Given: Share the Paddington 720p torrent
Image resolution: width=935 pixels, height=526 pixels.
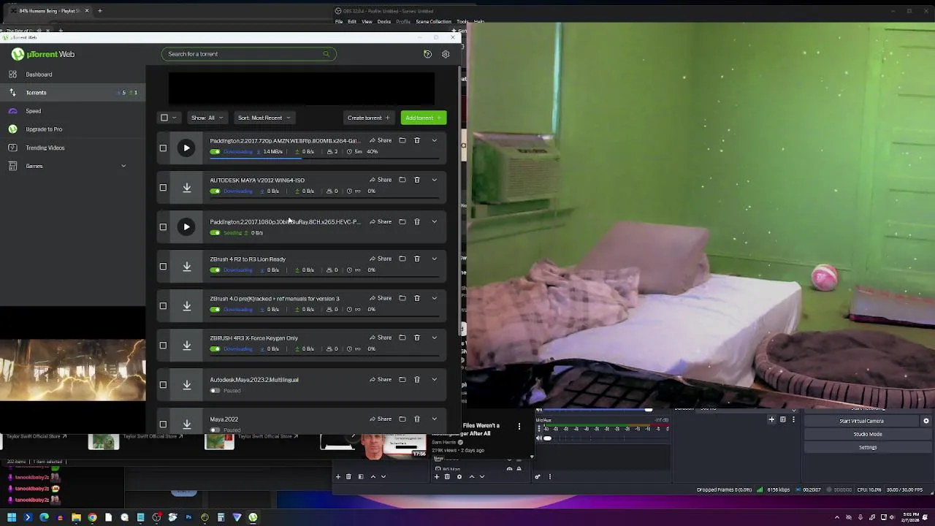Looking at the screenshot, I should [381, 140].
